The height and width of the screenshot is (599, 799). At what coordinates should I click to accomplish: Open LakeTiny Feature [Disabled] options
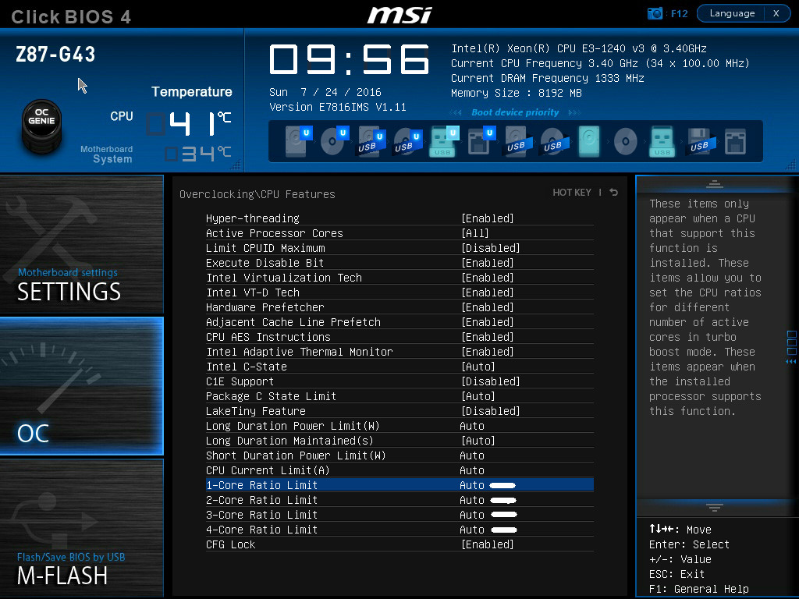coord(490,411)
